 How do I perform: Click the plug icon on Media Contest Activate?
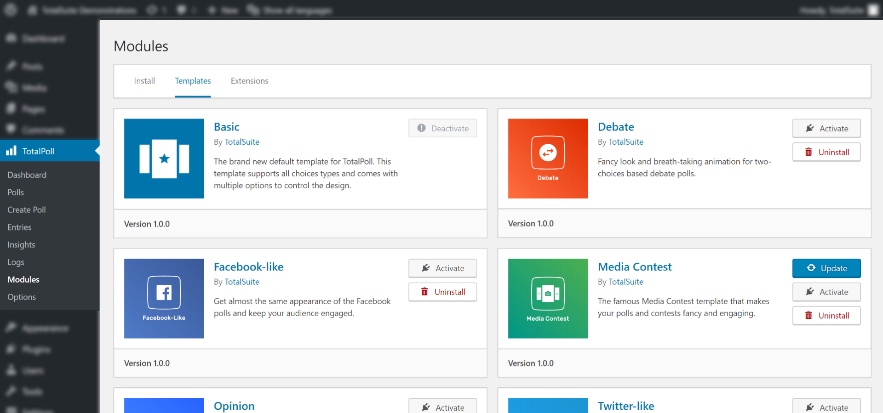[810, 292]
